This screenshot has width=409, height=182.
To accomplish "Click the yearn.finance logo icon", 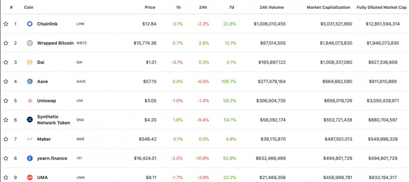I will (30, 158).
